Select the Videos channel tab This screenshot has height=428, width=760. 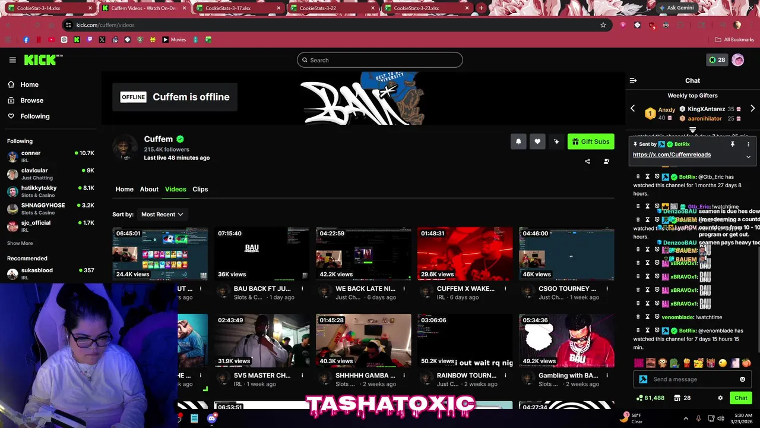tap(175, 189)
